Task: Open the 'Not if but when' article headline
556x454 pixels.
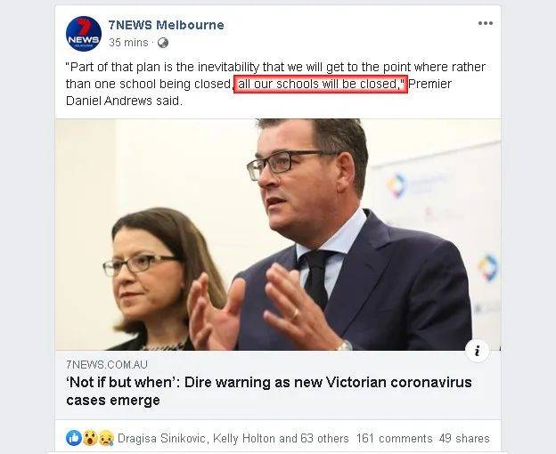Action: 269,392
